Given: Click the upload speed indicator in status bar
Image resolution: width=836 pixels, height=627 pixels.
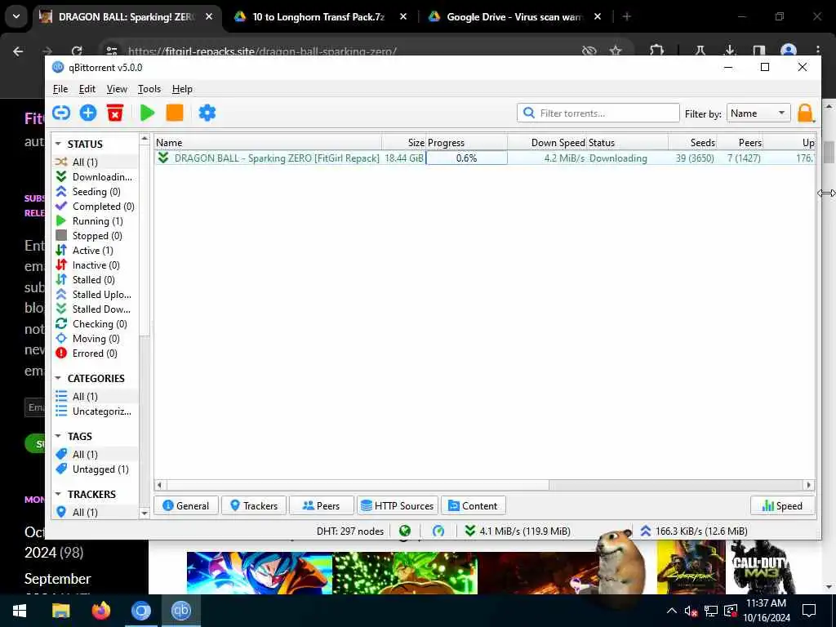Looking at the screenshot, I should [x=694, y=531].
